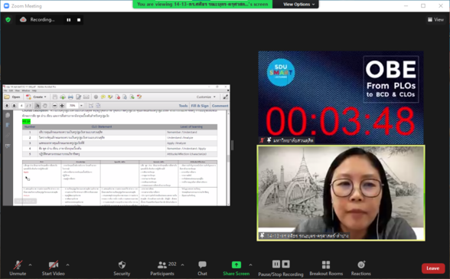Open bookmarks panel in Acrobat sidebar
Image resolution: width=450 pixels, height=279 pixels.
pos(8,125)
